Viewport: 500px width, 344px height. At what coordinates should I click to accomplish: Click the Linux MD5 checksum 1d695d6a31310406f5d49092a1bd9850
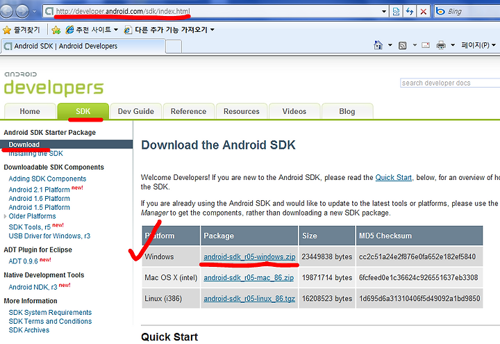click(x=419, y=299)
